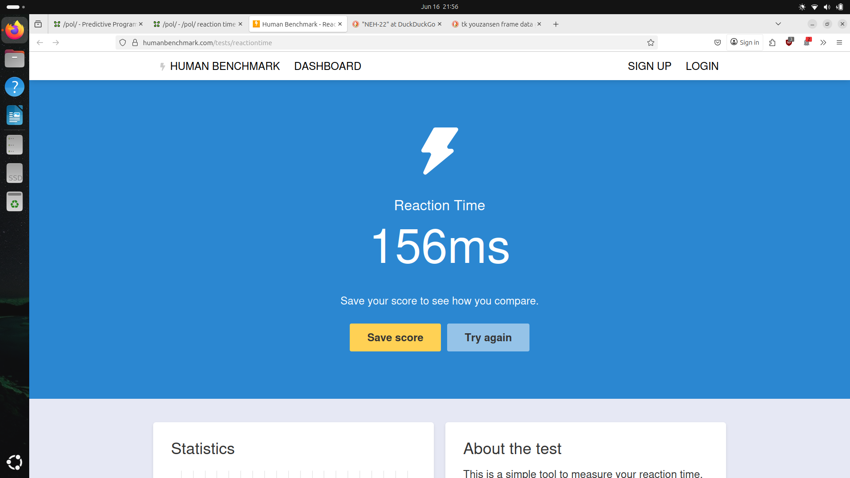Open the Activities workspace indicator at top-left
Viewport: 850px width, 478px height.
[16, 7]
